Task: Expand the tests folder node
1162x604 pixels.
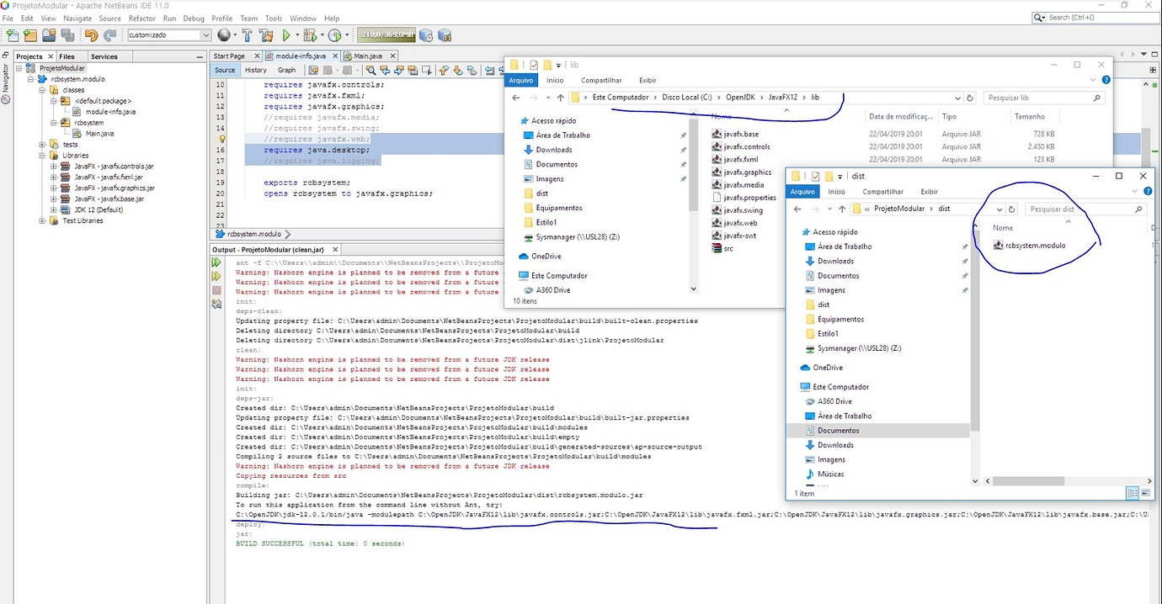Action: click(x=43, y=145)
